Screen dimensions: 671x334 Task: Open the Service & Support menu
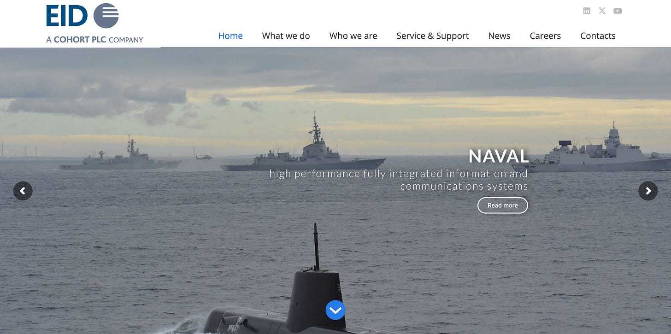pyautogui.click(x=433, y=36)
